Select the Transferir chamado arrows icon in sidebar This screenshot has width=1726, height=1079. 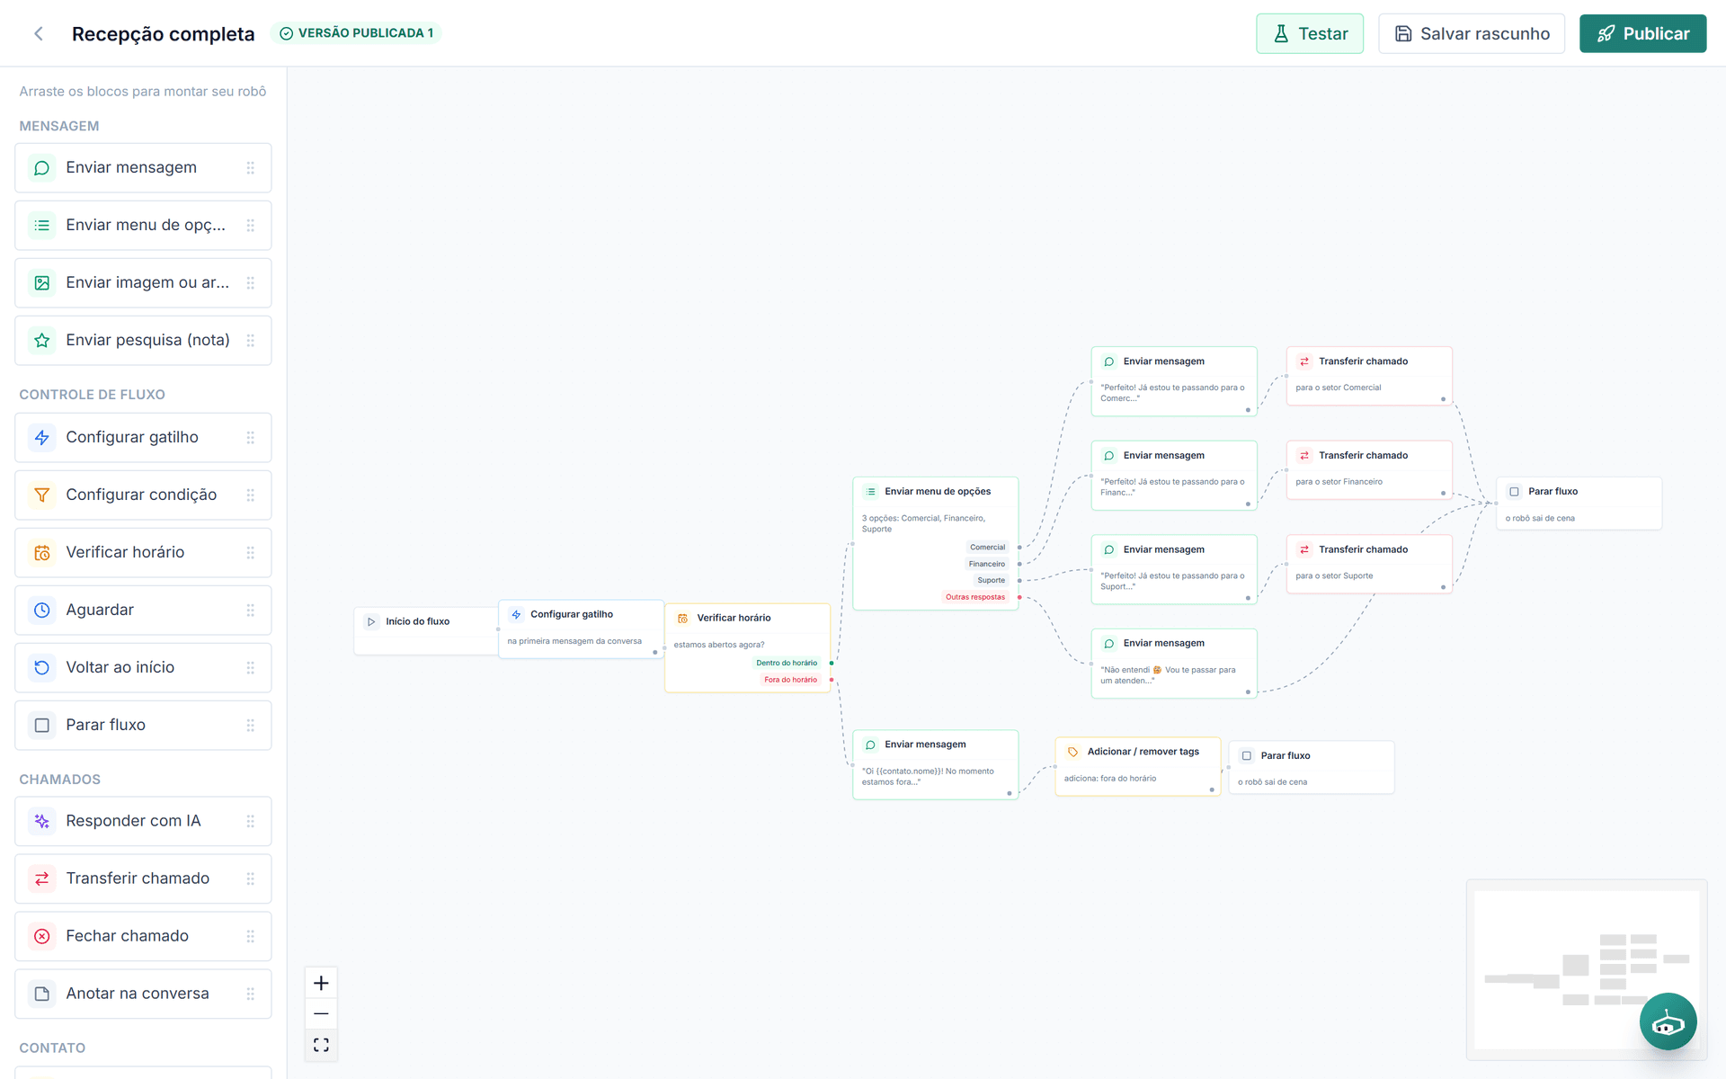click(42, 878)
